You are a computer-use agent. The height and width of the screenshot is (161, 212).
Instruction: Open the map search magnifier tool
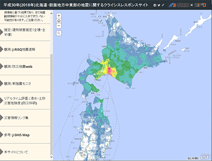coord(59,33)
